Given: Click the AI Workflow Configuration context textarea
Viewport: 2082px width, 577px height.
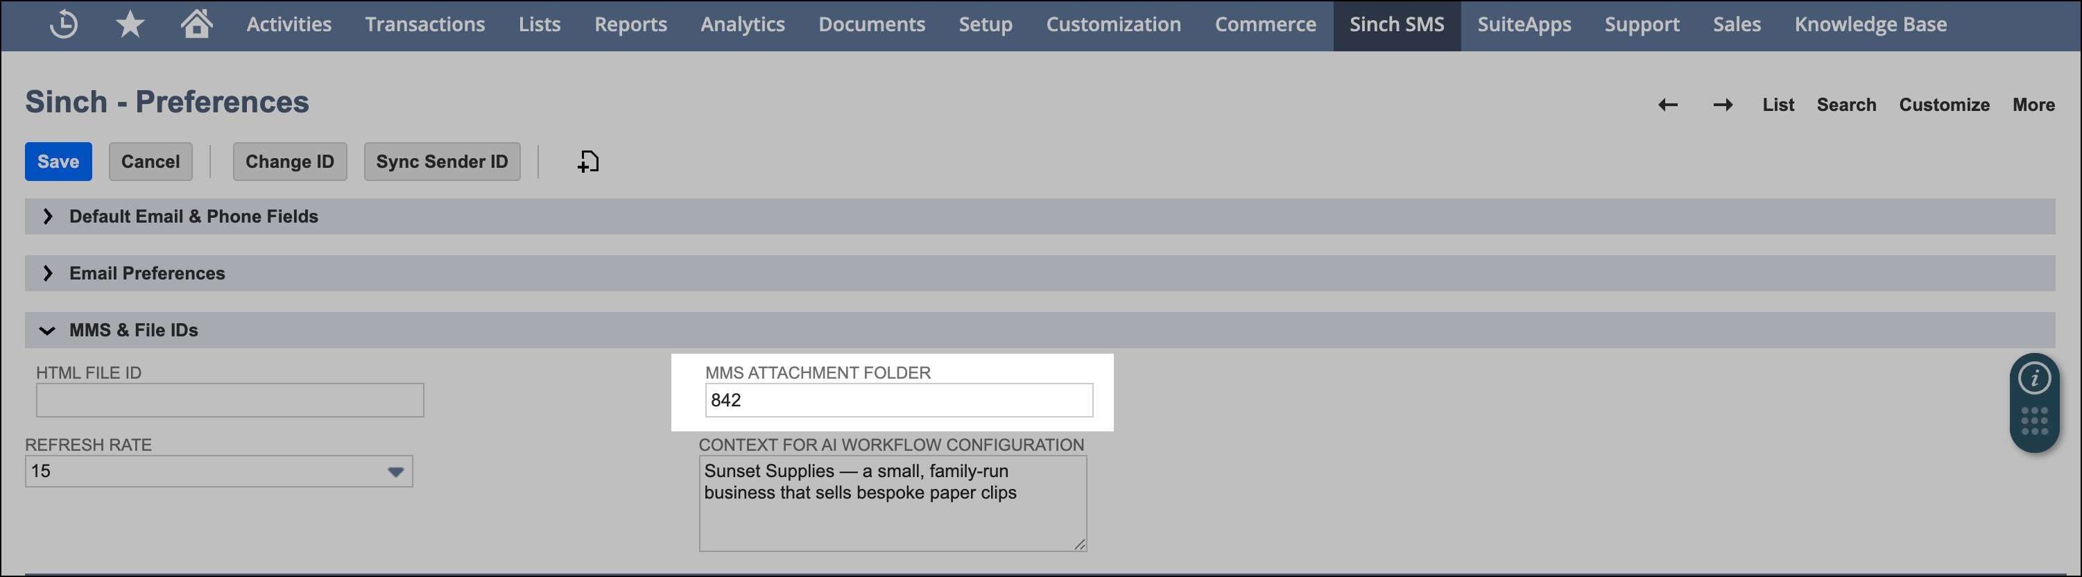Looking at the screenshot, I should tap(893, 503).
